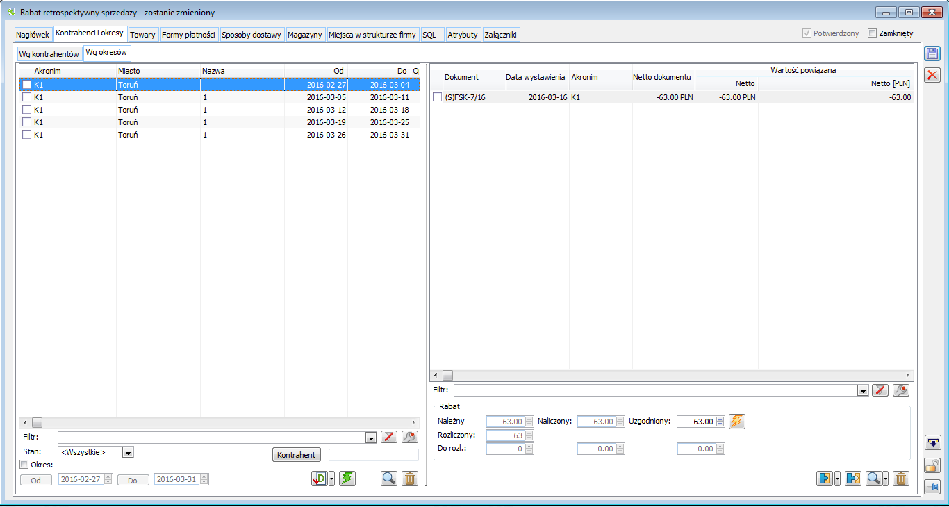
Task: Open filter builder wrench icon under documents list
Action: (901, 390)
